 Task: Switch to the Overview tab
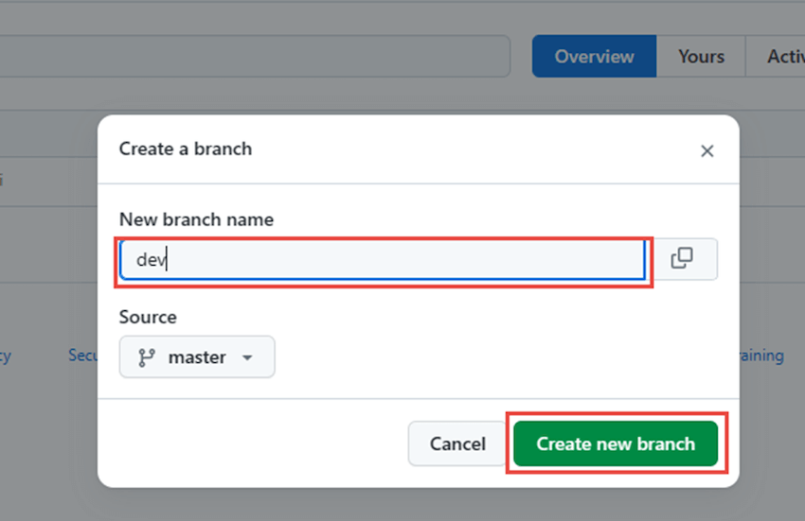point(594,57)
